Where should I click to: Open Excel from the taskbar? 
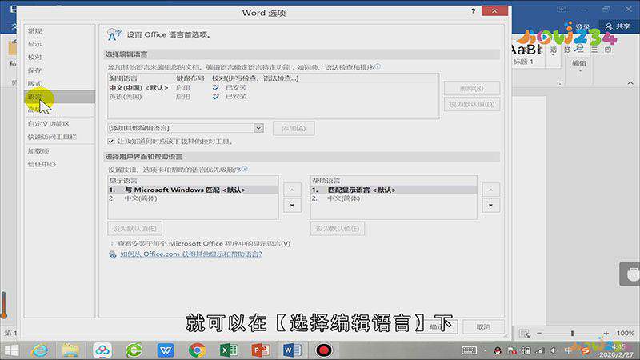229,350
